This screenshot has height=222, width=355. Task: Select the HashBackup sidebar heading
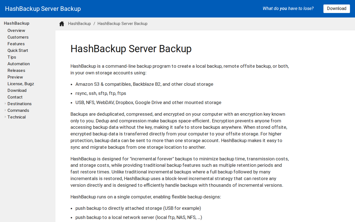point(17,23)
